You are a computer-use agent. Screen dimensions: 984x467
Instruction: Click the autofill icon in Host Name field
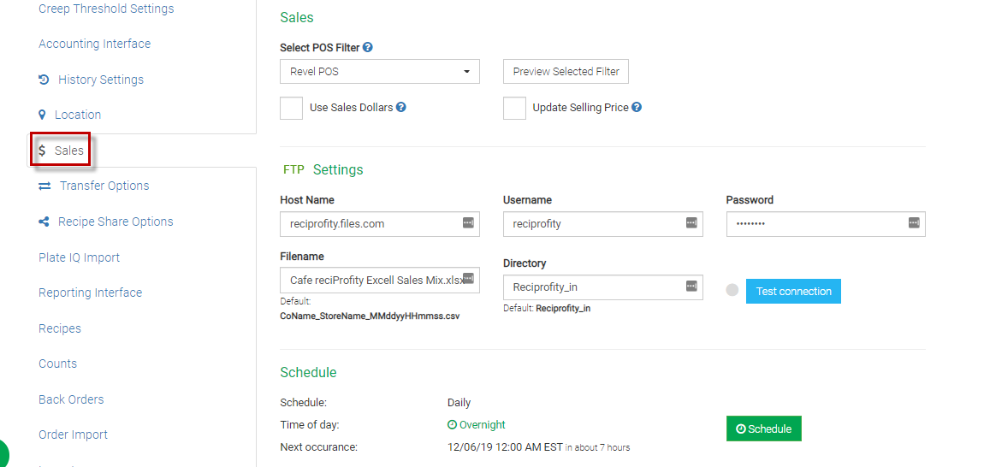coord(468,223)
